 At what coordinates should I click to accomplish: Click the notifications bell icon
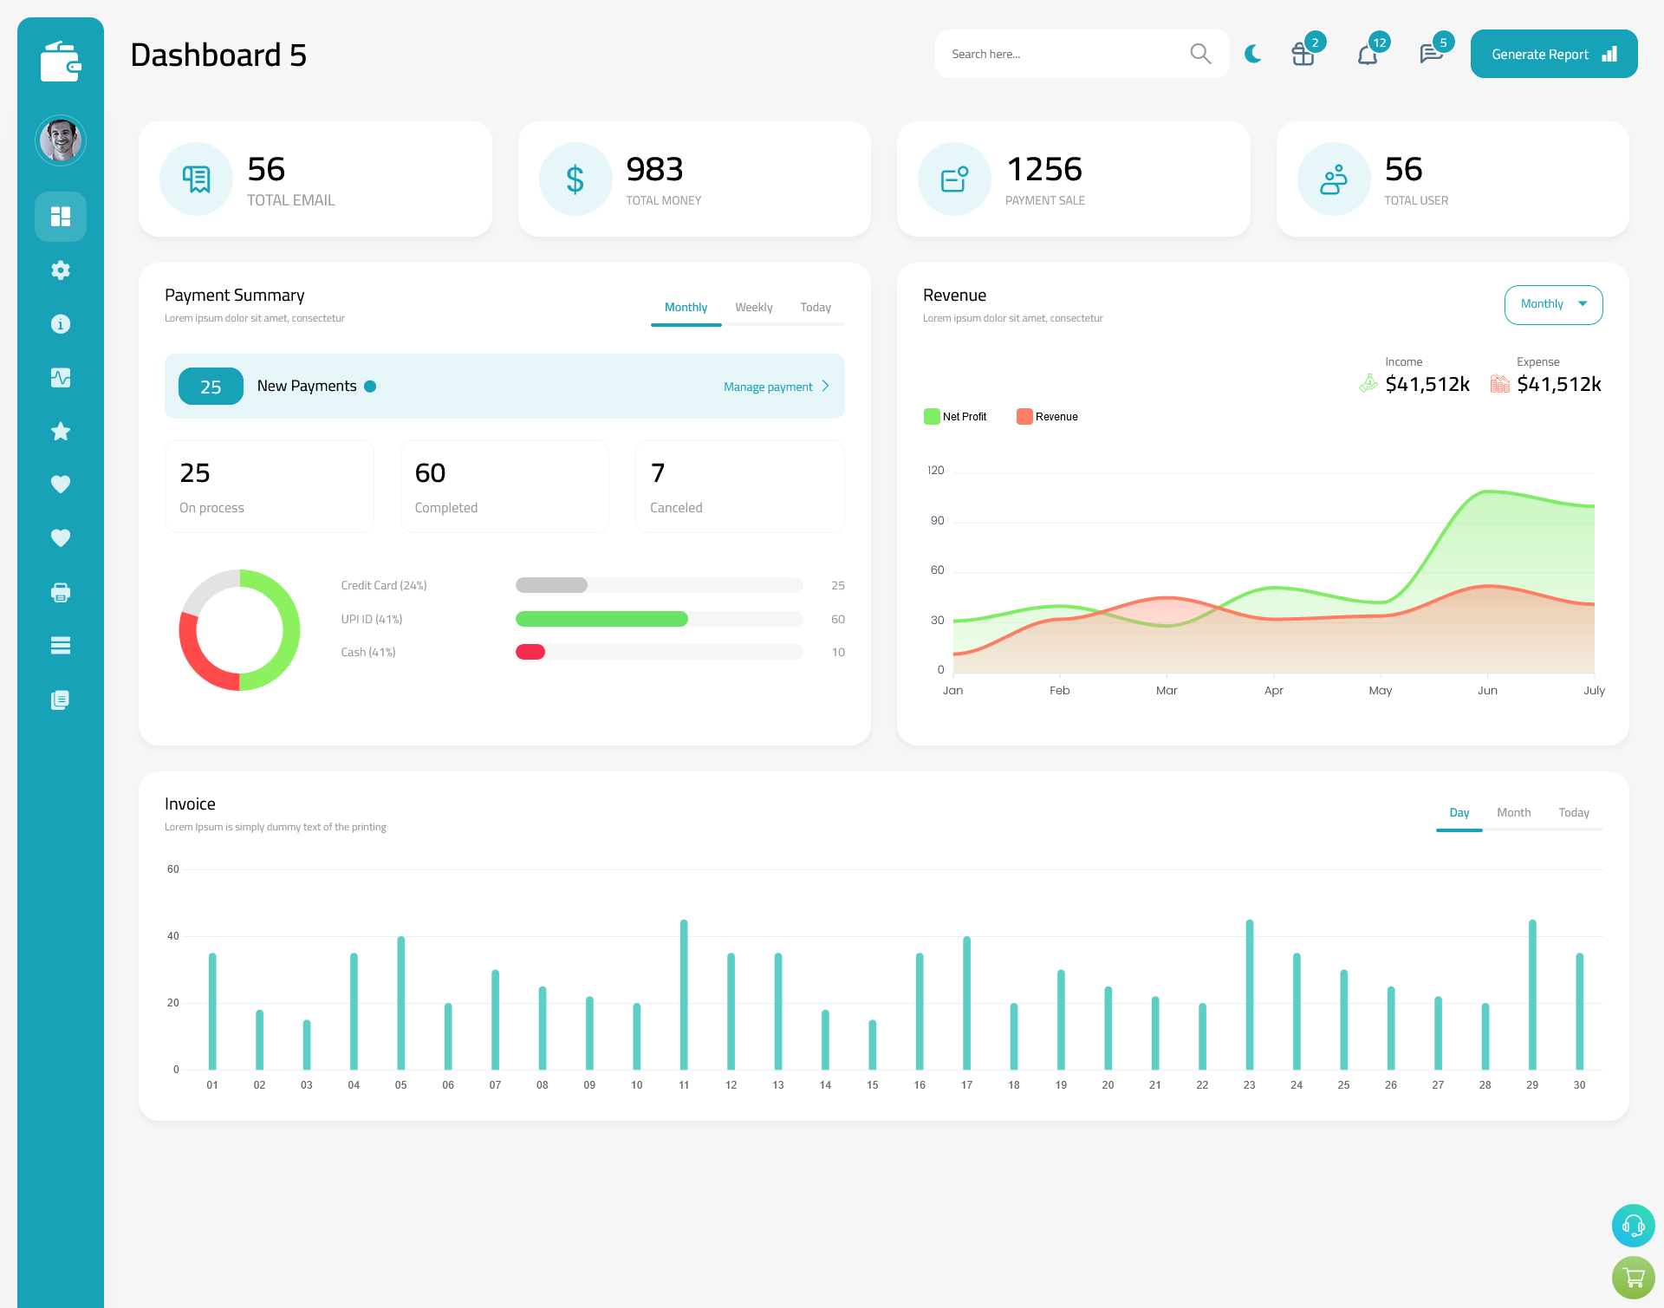(1367, 54)
